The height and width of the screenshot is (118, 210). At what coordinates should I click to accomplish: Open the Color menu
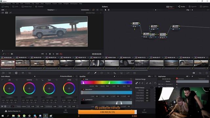(x=60, y=4)
